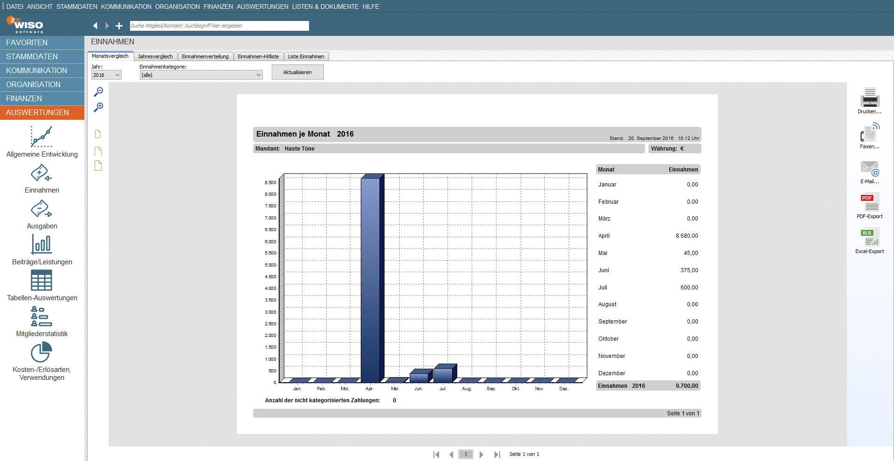Open Tabellen-Auswertungen table icon
The width and height of the screenshot is (894, 461).
click(41, 281)
